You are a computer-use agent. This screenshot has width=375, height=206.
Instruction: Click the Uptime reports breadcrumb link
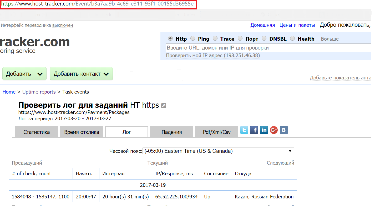click(x=39, y=92)
